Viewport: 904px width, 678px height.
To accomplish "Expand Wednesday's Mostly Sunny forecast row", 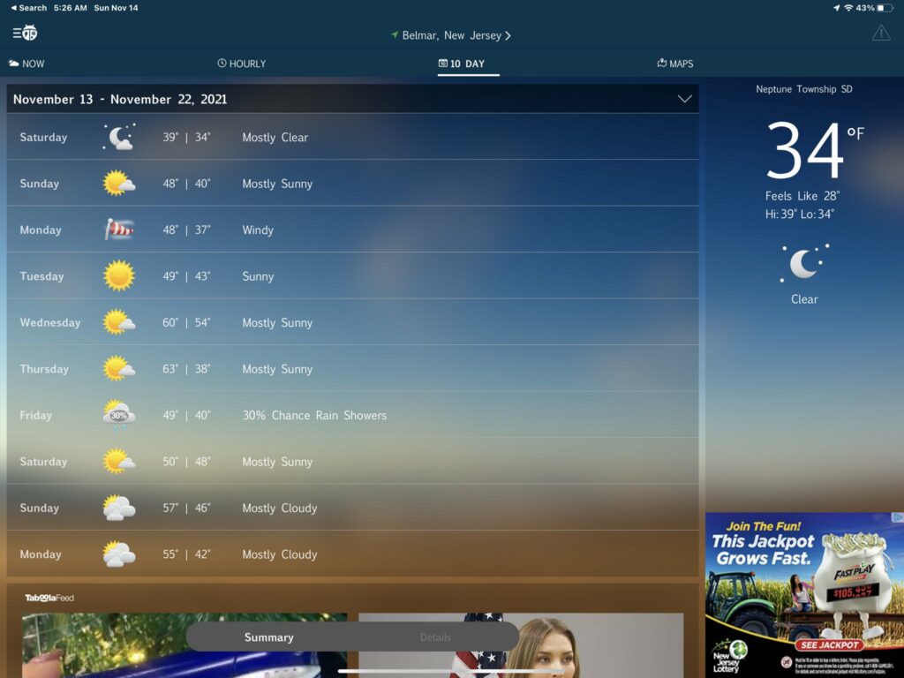I will coord(351,322).
